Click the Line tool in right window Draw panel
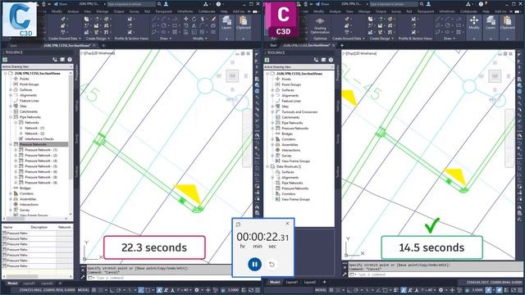525x295 pixels. (438, 19)
